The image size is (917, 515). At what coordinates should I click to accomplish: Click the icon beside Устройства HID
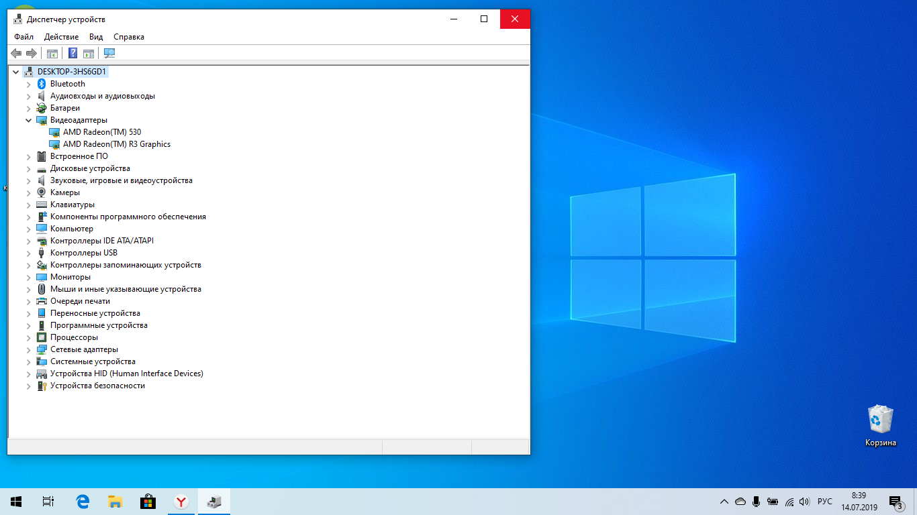[x=42, y=374]
